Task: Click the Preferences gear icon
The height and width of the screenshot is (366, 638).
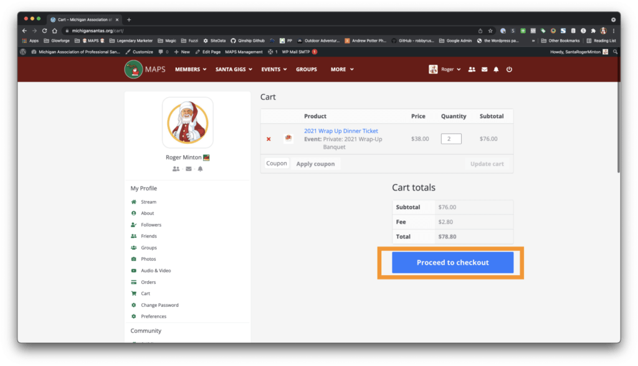Action: pos(133,316)
